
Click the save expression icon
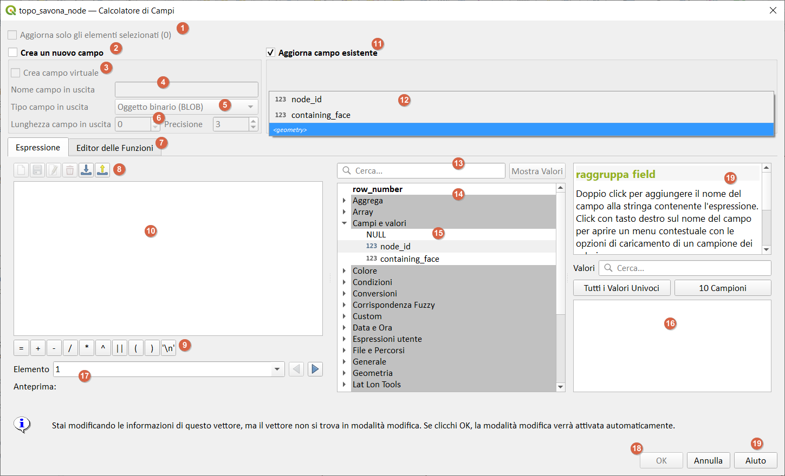37,170
